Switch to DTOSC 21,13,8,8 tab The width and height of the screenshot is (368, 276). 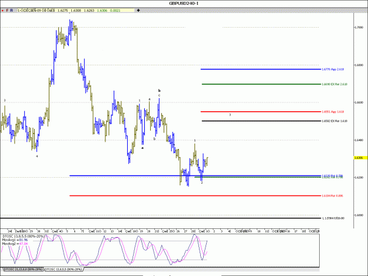coord(23,270)
